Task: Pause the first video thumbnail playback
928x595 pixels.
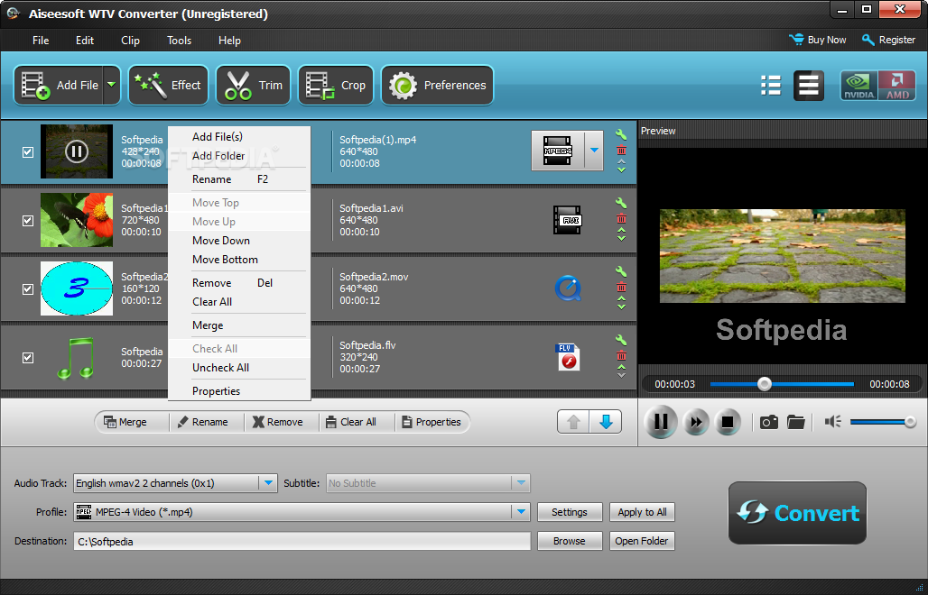Action: [77, 151]
